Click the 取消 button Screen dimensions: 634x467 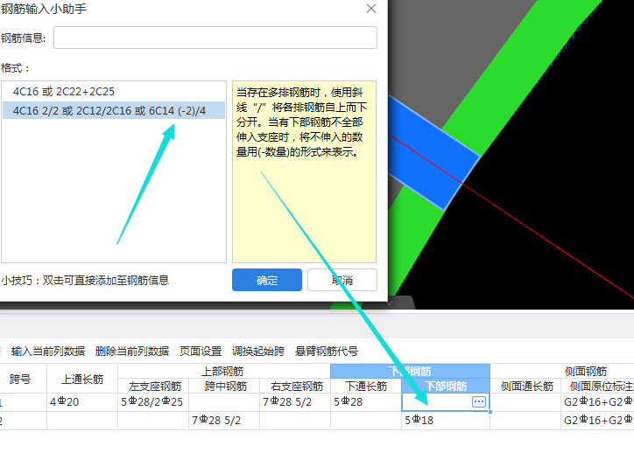342,280
